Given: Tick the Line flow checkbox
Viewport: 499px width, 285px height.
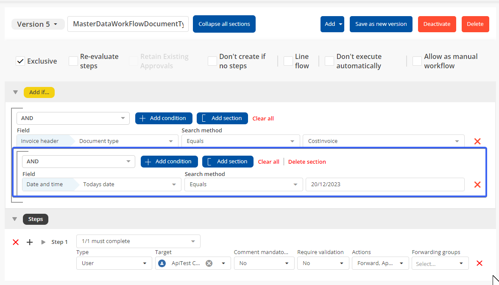Looking at the screenshot, I should pyautogui.click(x=288, y=61).
